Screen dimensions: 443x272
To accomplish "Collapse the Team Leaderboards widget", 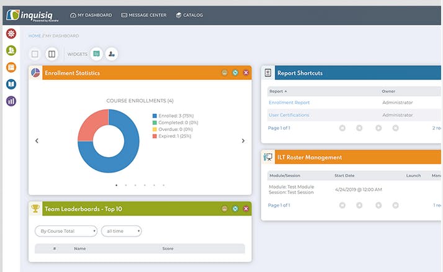I will click(225, 209).
